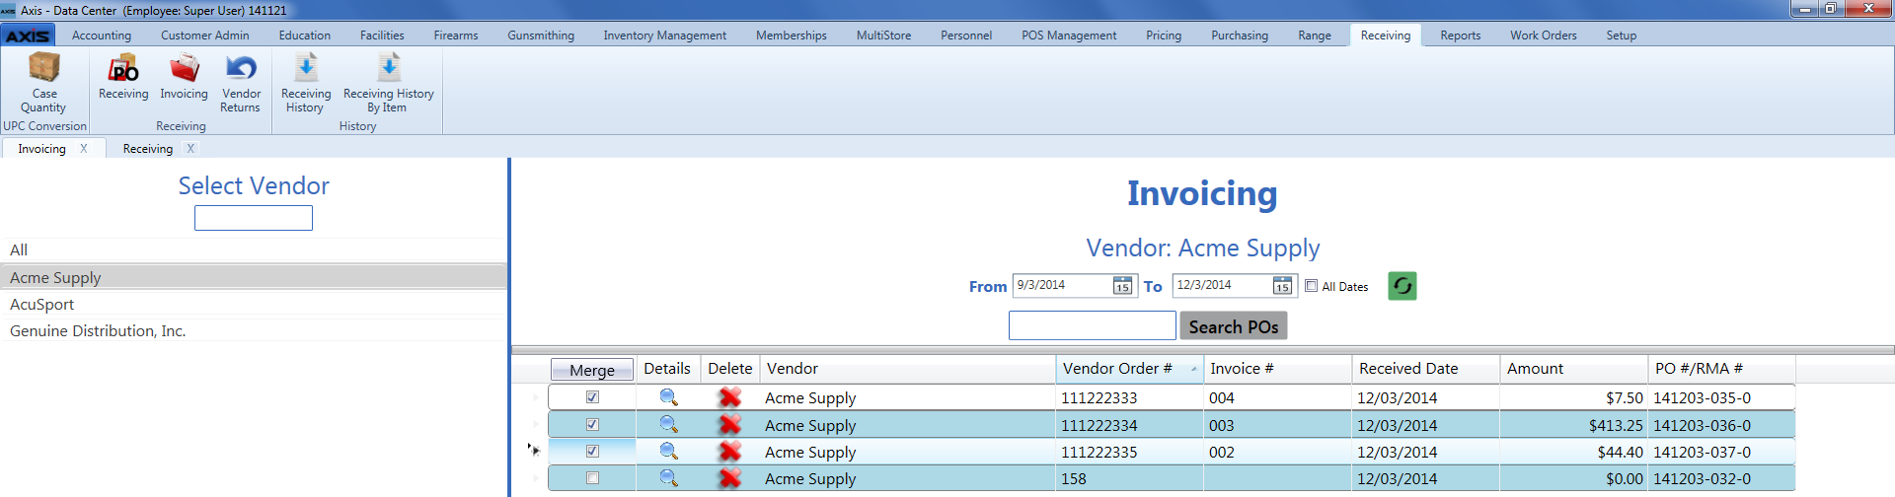The image size is (1895, 497).
Task: Click the AXIS application logo button
Action: 28,35
